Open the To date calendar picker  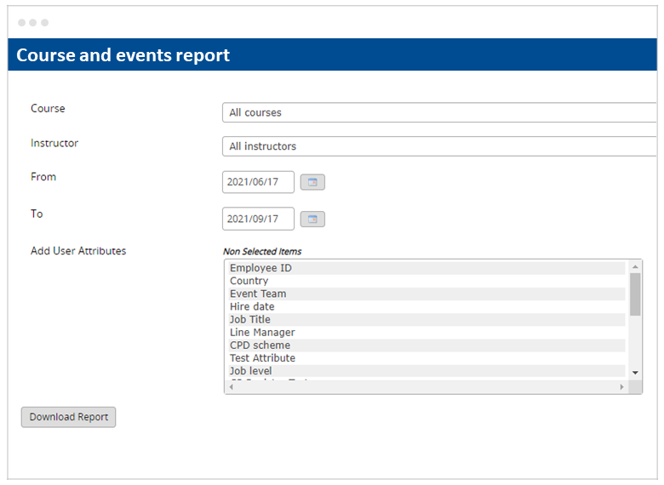pyautogui.click(x=312, y=220)
